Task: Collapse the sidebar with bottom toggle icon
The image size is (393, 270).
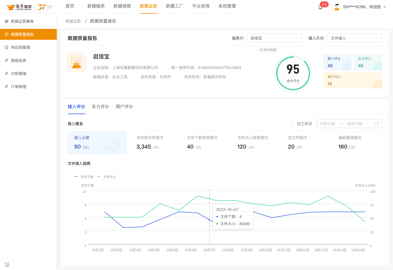Action: (7, 264)
